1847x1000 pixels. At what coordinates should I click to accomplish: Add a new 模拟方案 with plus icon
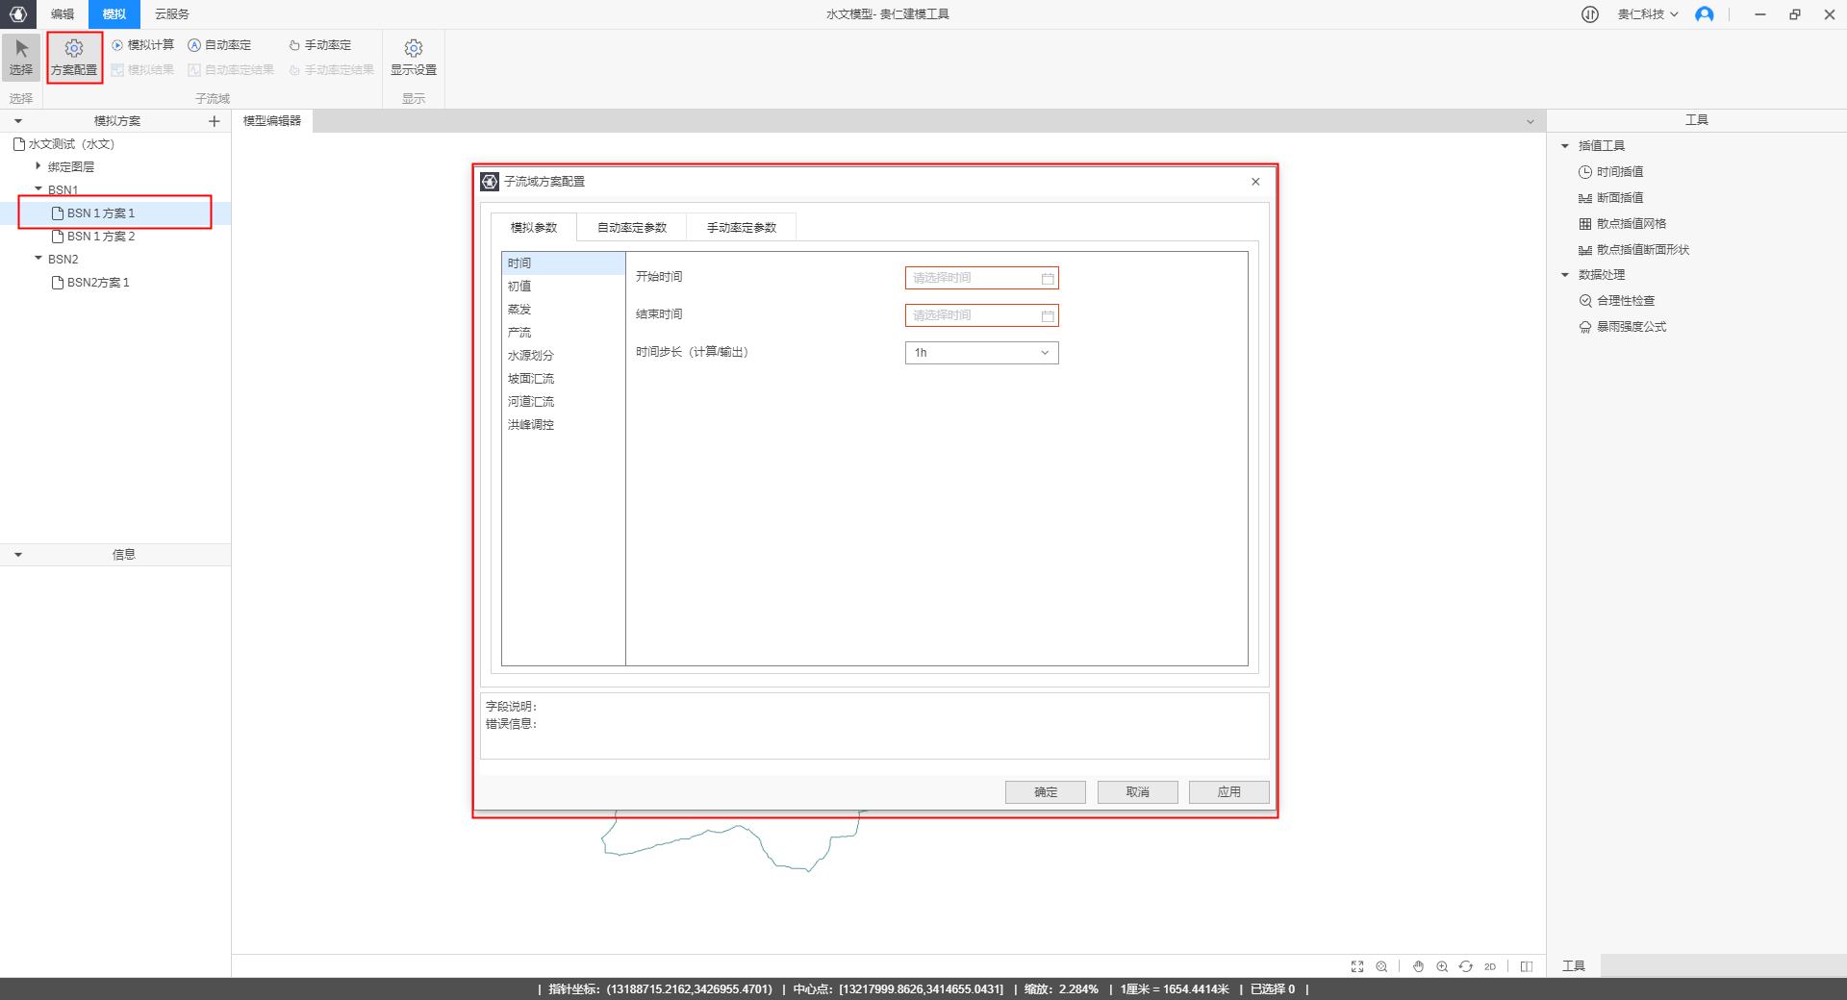(x=215, y=121)
